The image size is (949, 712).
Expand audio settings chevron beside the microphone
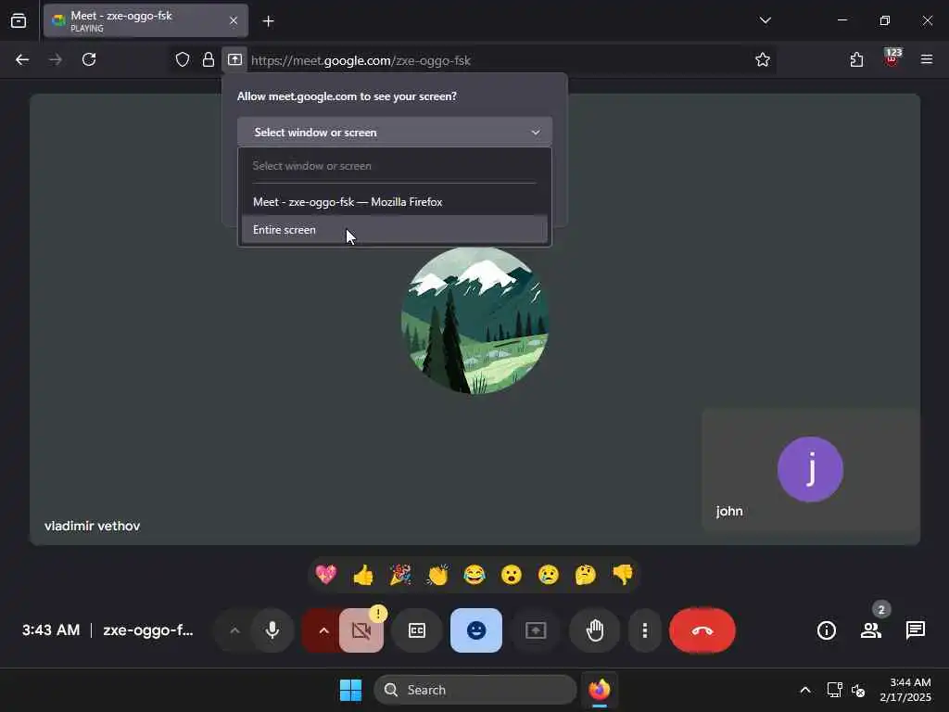(x=234, y=630)
